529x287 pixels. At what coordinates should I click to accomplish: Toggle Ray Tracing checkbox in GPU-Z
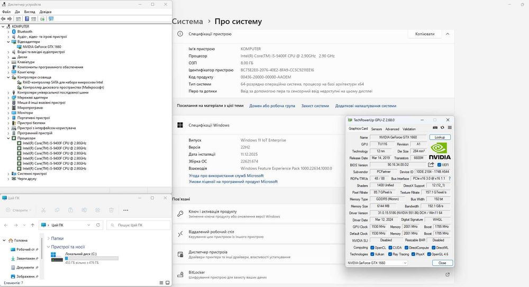tap(390, 254)
